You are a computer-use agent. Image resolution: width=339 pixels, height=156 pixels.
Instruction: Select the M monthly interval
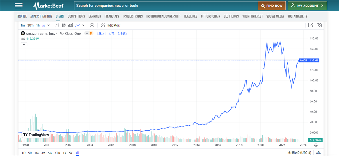[x=43, y=25]
